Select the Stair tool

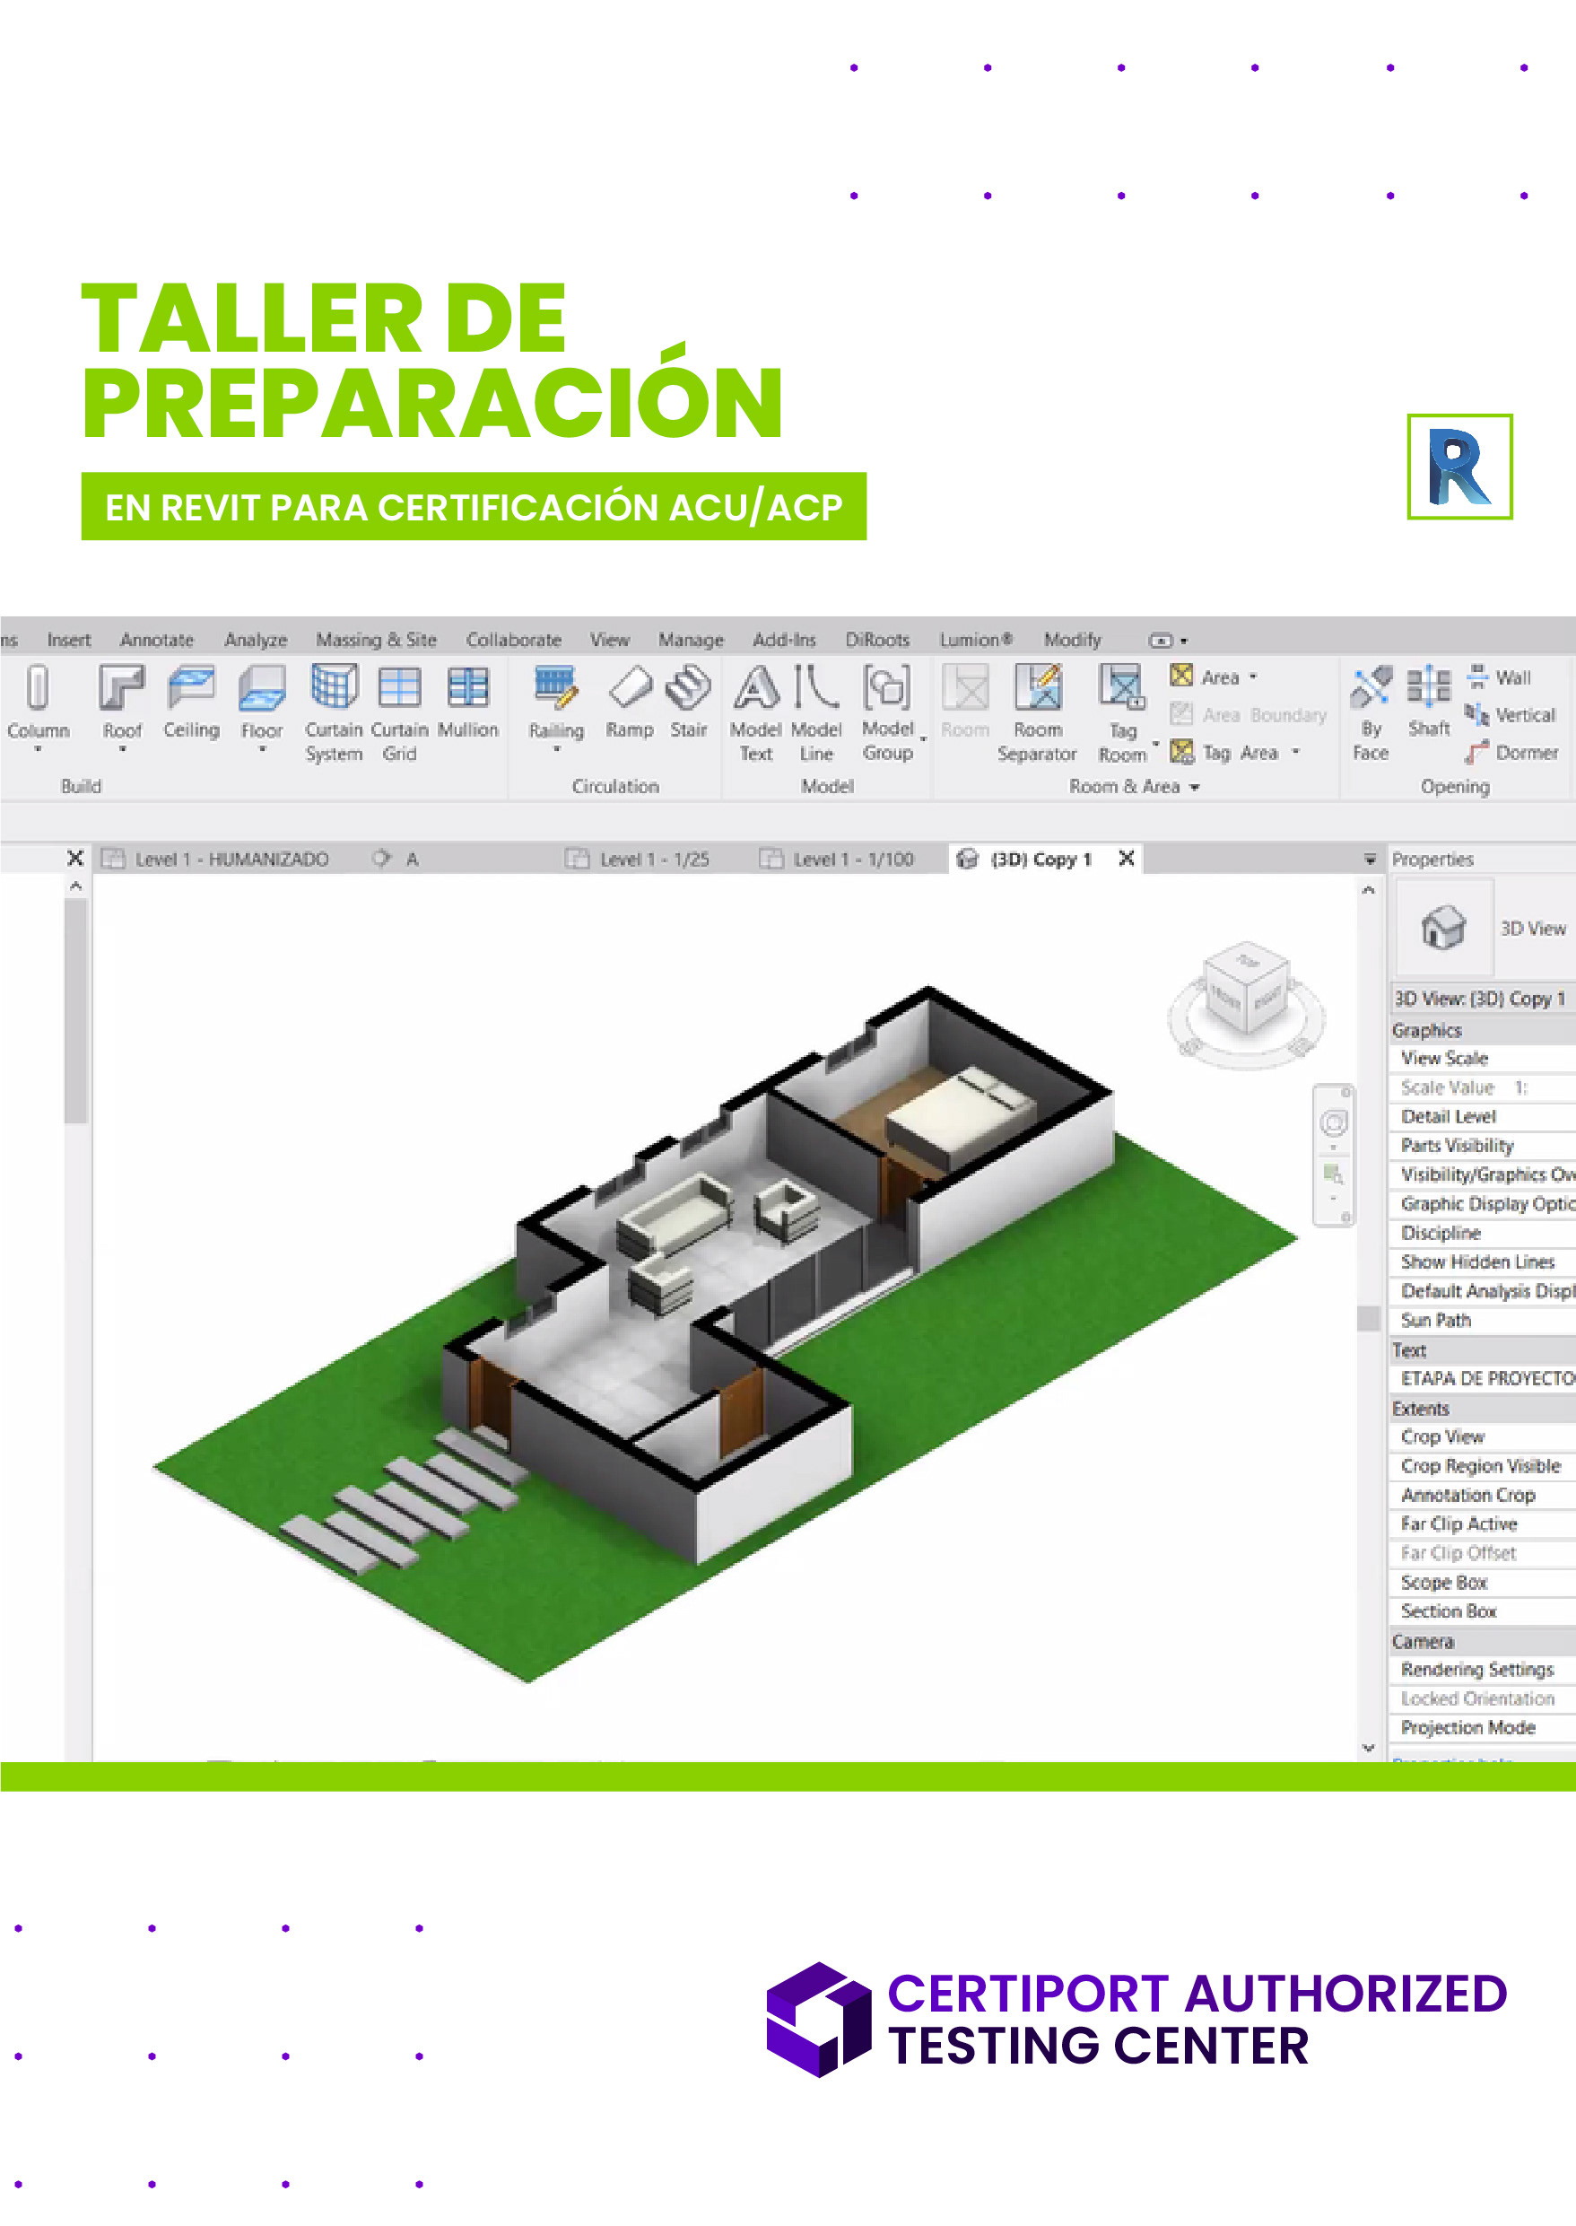(x=689, y=701)
